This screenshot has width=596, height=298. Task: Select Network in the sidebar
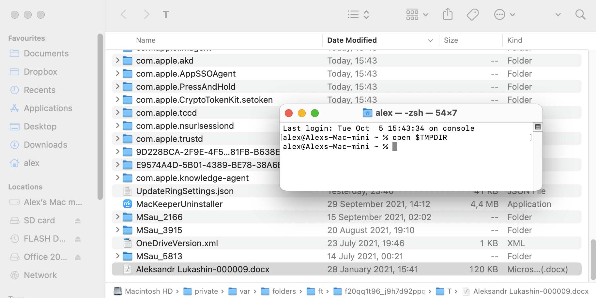tap(40, 275)
